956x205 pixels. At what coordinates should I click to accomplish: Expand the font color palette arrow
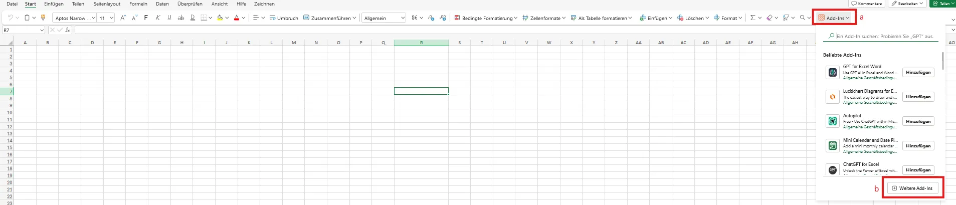(244, 18)
